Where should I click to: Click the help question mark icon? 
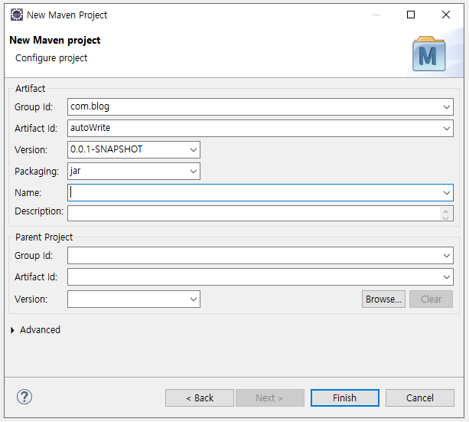pyautogui.click(x=24, y=397)
